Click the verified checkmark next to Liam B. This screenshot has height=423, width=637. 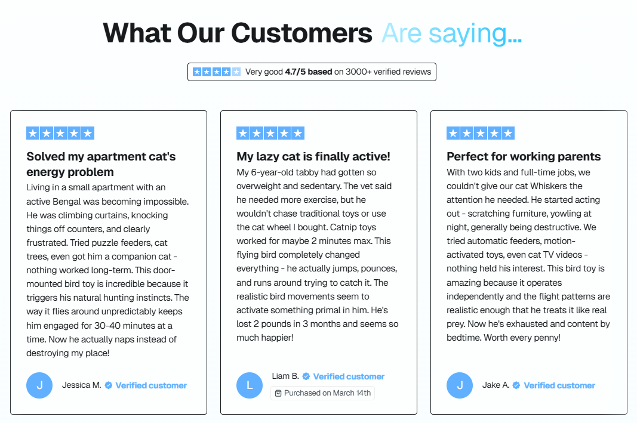point(306,376)
